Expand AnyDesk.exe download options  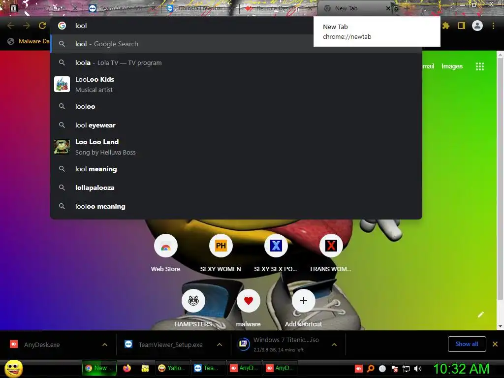[105, 345]
